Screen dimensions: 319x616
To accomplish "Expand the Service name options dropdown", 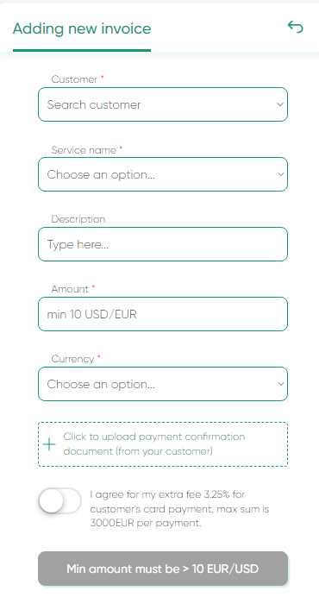I will [163, 174].
